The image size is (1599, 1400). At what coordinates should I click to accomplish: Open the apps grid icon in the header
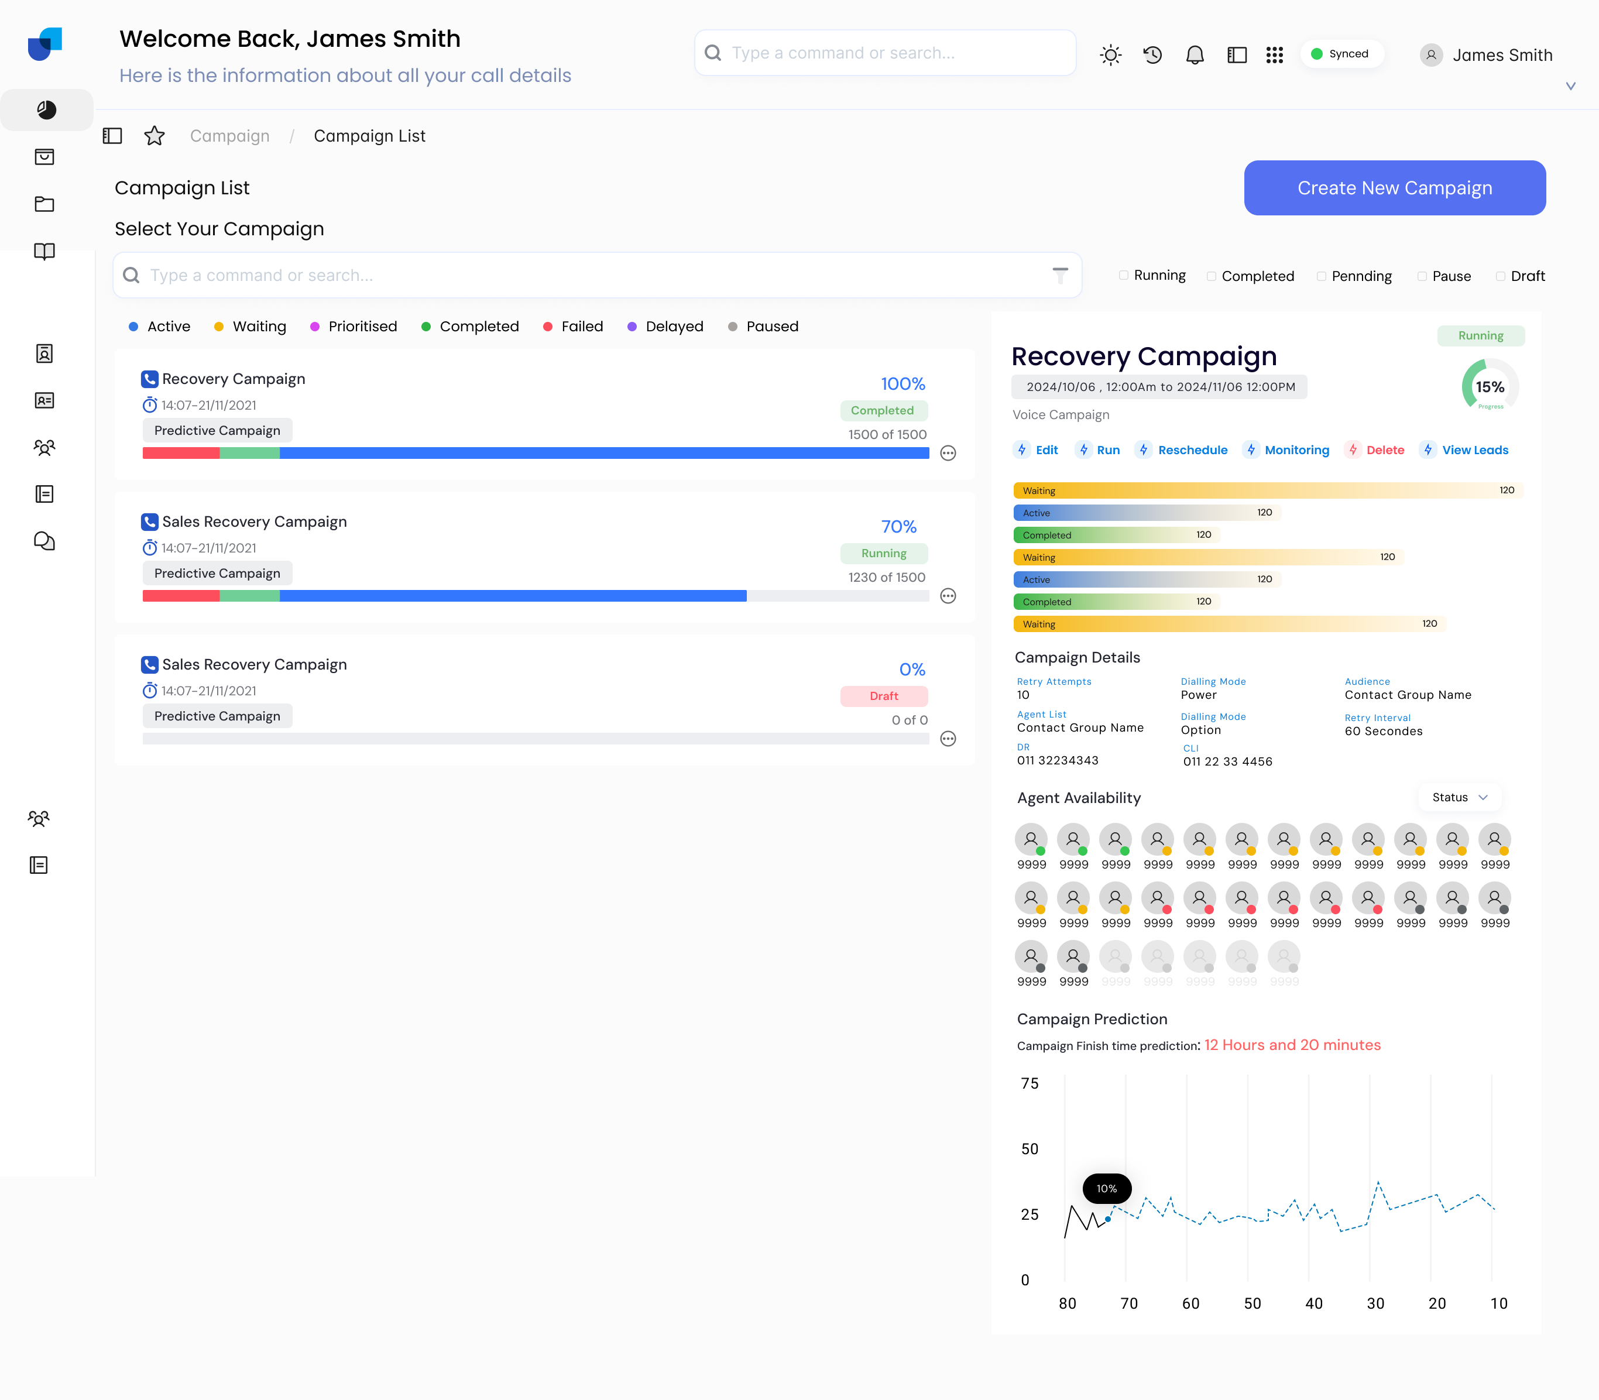click(1274, 54)
